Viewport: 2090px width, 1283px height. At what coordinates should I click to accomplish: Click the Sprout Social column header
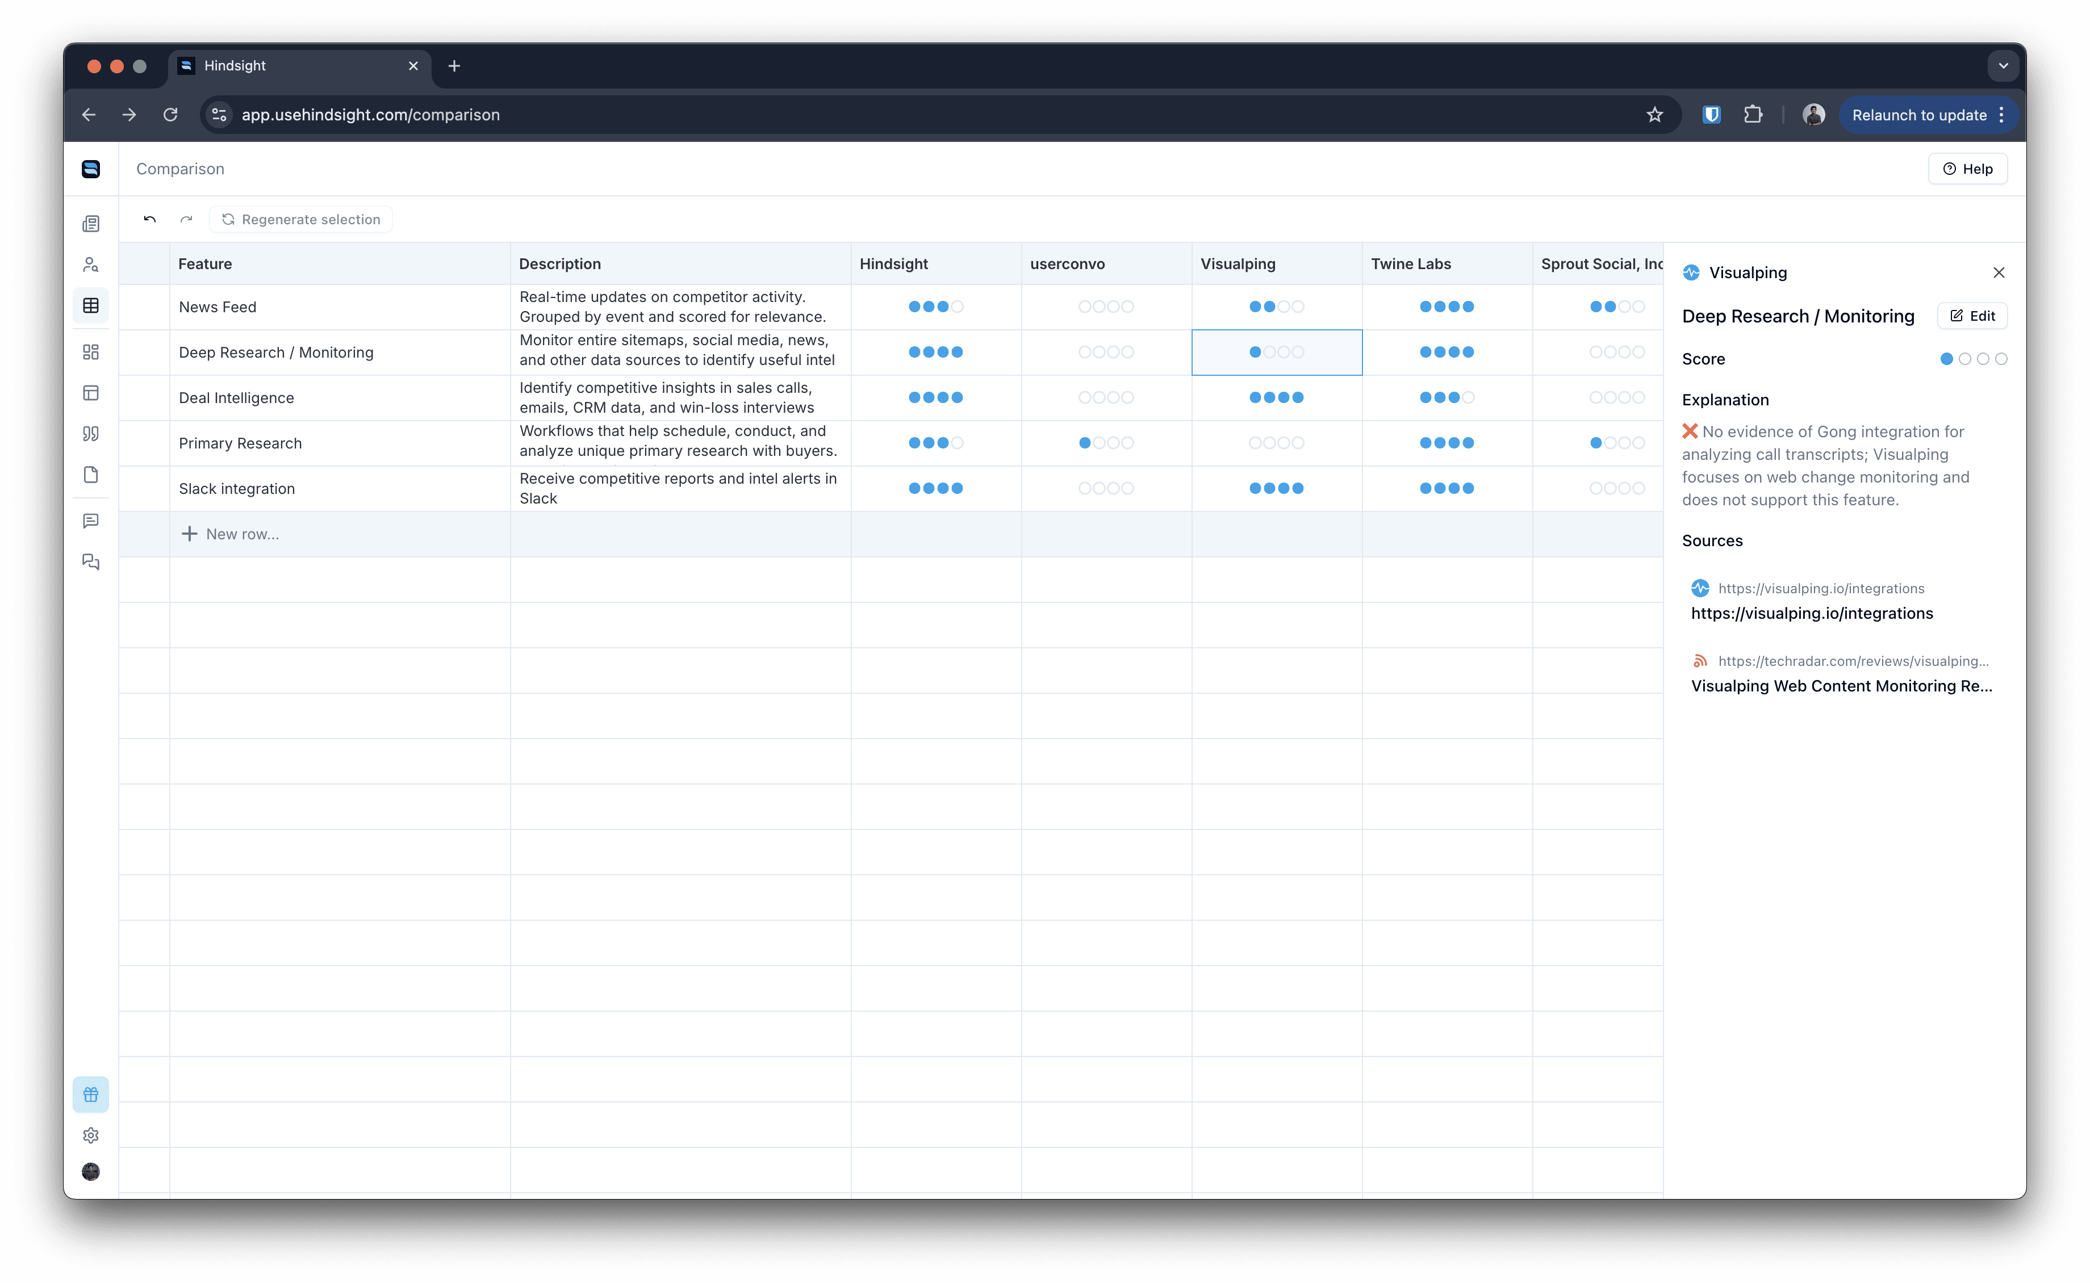point(1598,264)
